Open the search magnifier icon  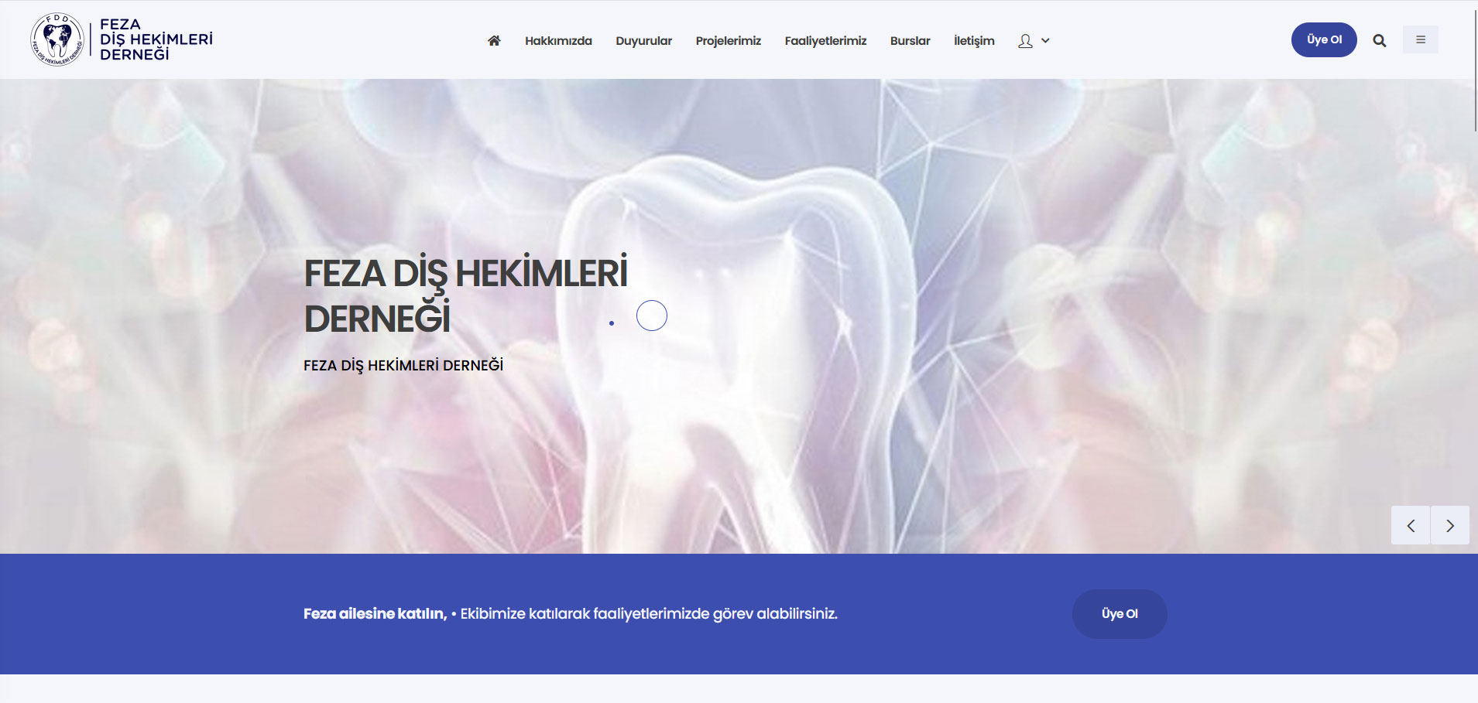(x=1380, y=41)
